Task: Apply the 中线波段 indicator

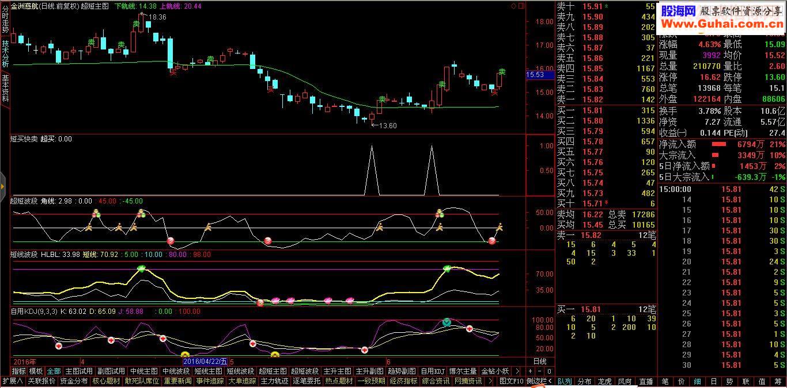Action: (176, 371)
